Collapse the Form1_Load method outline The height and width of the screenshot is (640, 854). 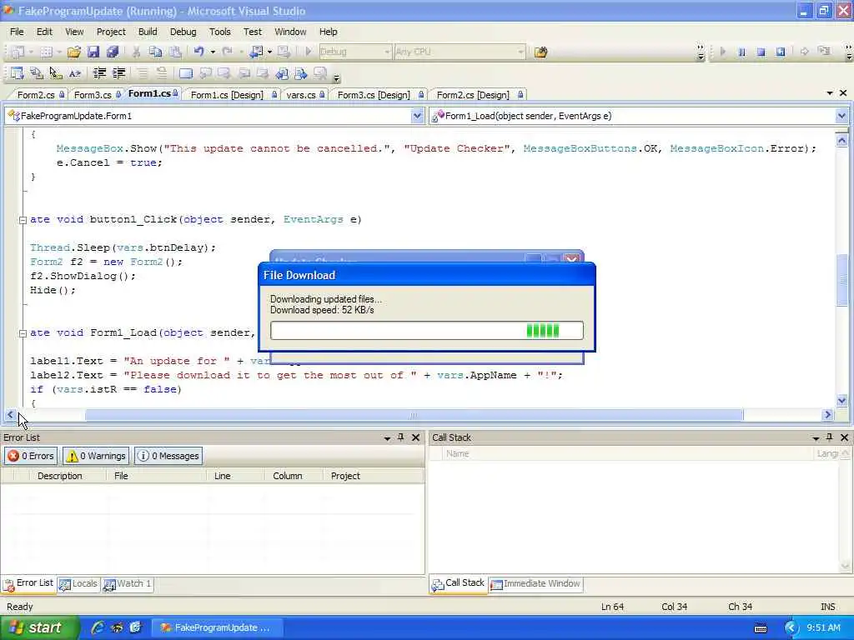coord(23,333)
